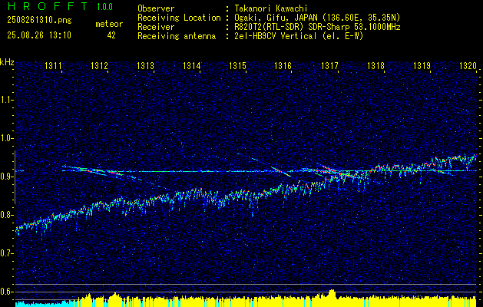Click time marker 1314

click(191, 65)
